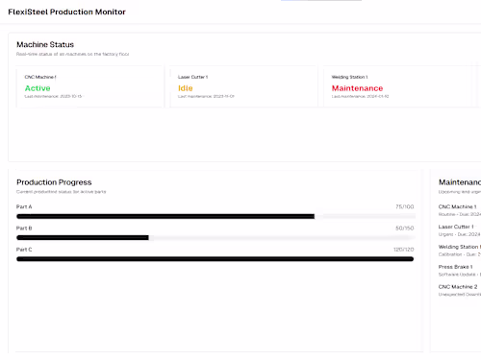Click the Part B 50/150 count

tap(405, 228)
